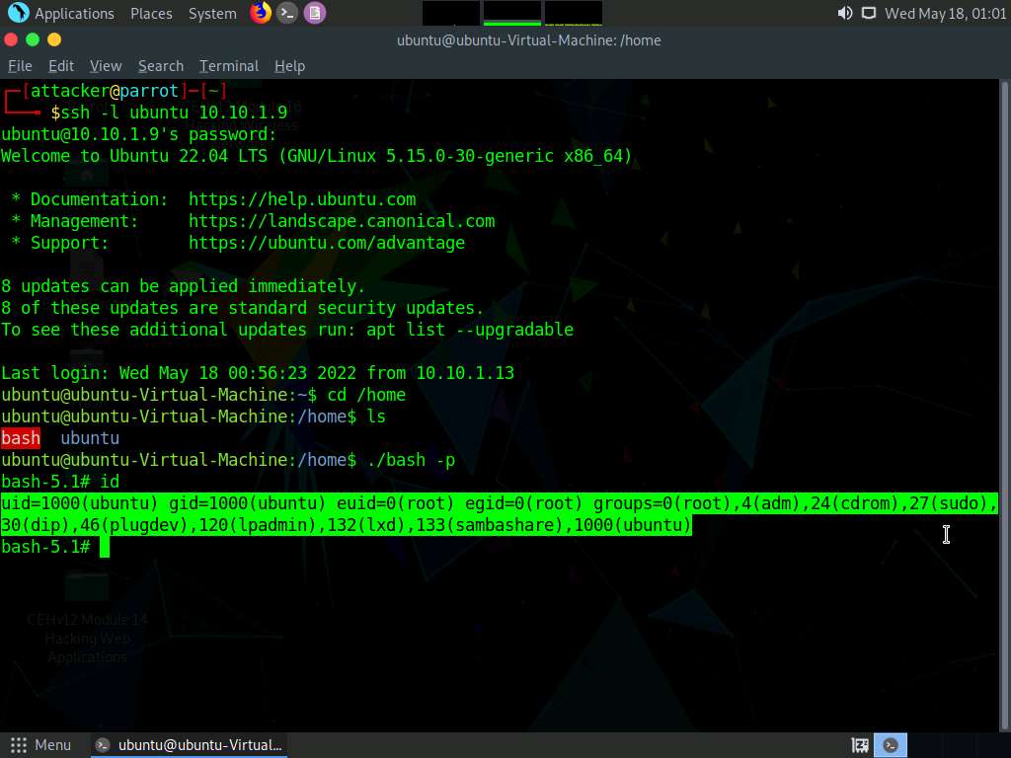The image size is (1011, 758).
Task: Click the Menu button in bottom panel
Action: coord(40,745)
